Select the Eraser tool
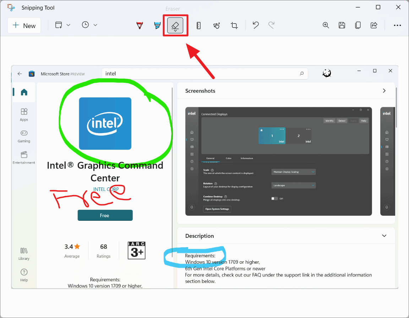Image resolution: width=409 pixels, height=318 pixels. 175,25
